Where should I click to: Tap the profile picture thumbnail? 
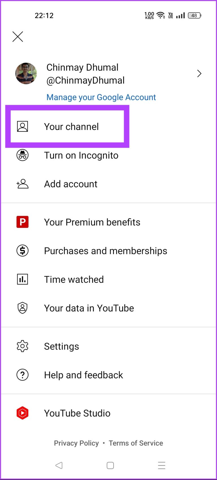[x=26, y=73]
